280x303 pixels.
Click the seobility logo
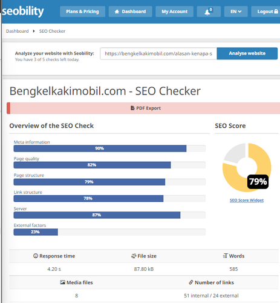pos(23,11)
